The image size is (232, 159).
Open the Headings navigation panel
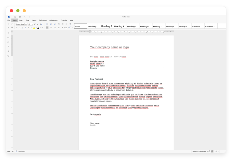point(9,46)
